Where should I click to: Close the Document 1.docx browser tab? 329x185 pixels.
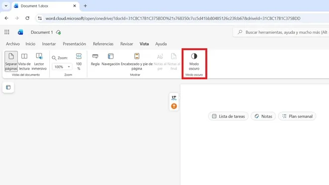(75, 6)
